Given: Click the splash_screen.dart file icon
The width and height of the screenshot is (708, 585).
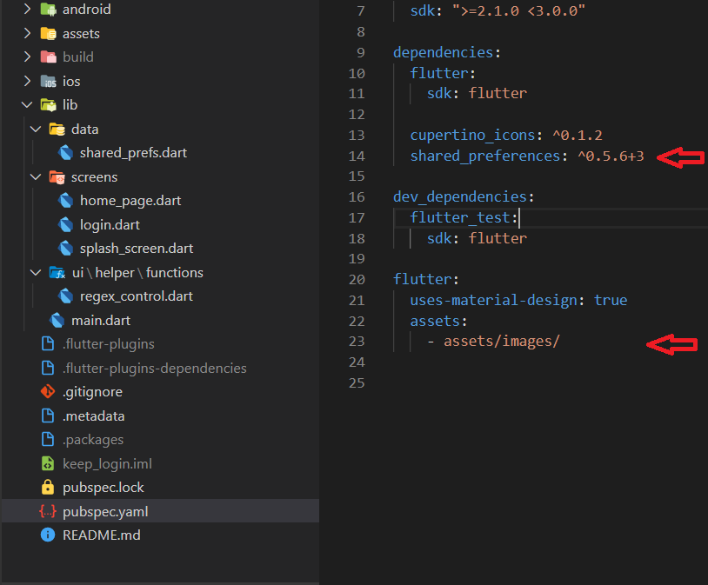Looking at the screenshot, I should click(x=65, y=248).
